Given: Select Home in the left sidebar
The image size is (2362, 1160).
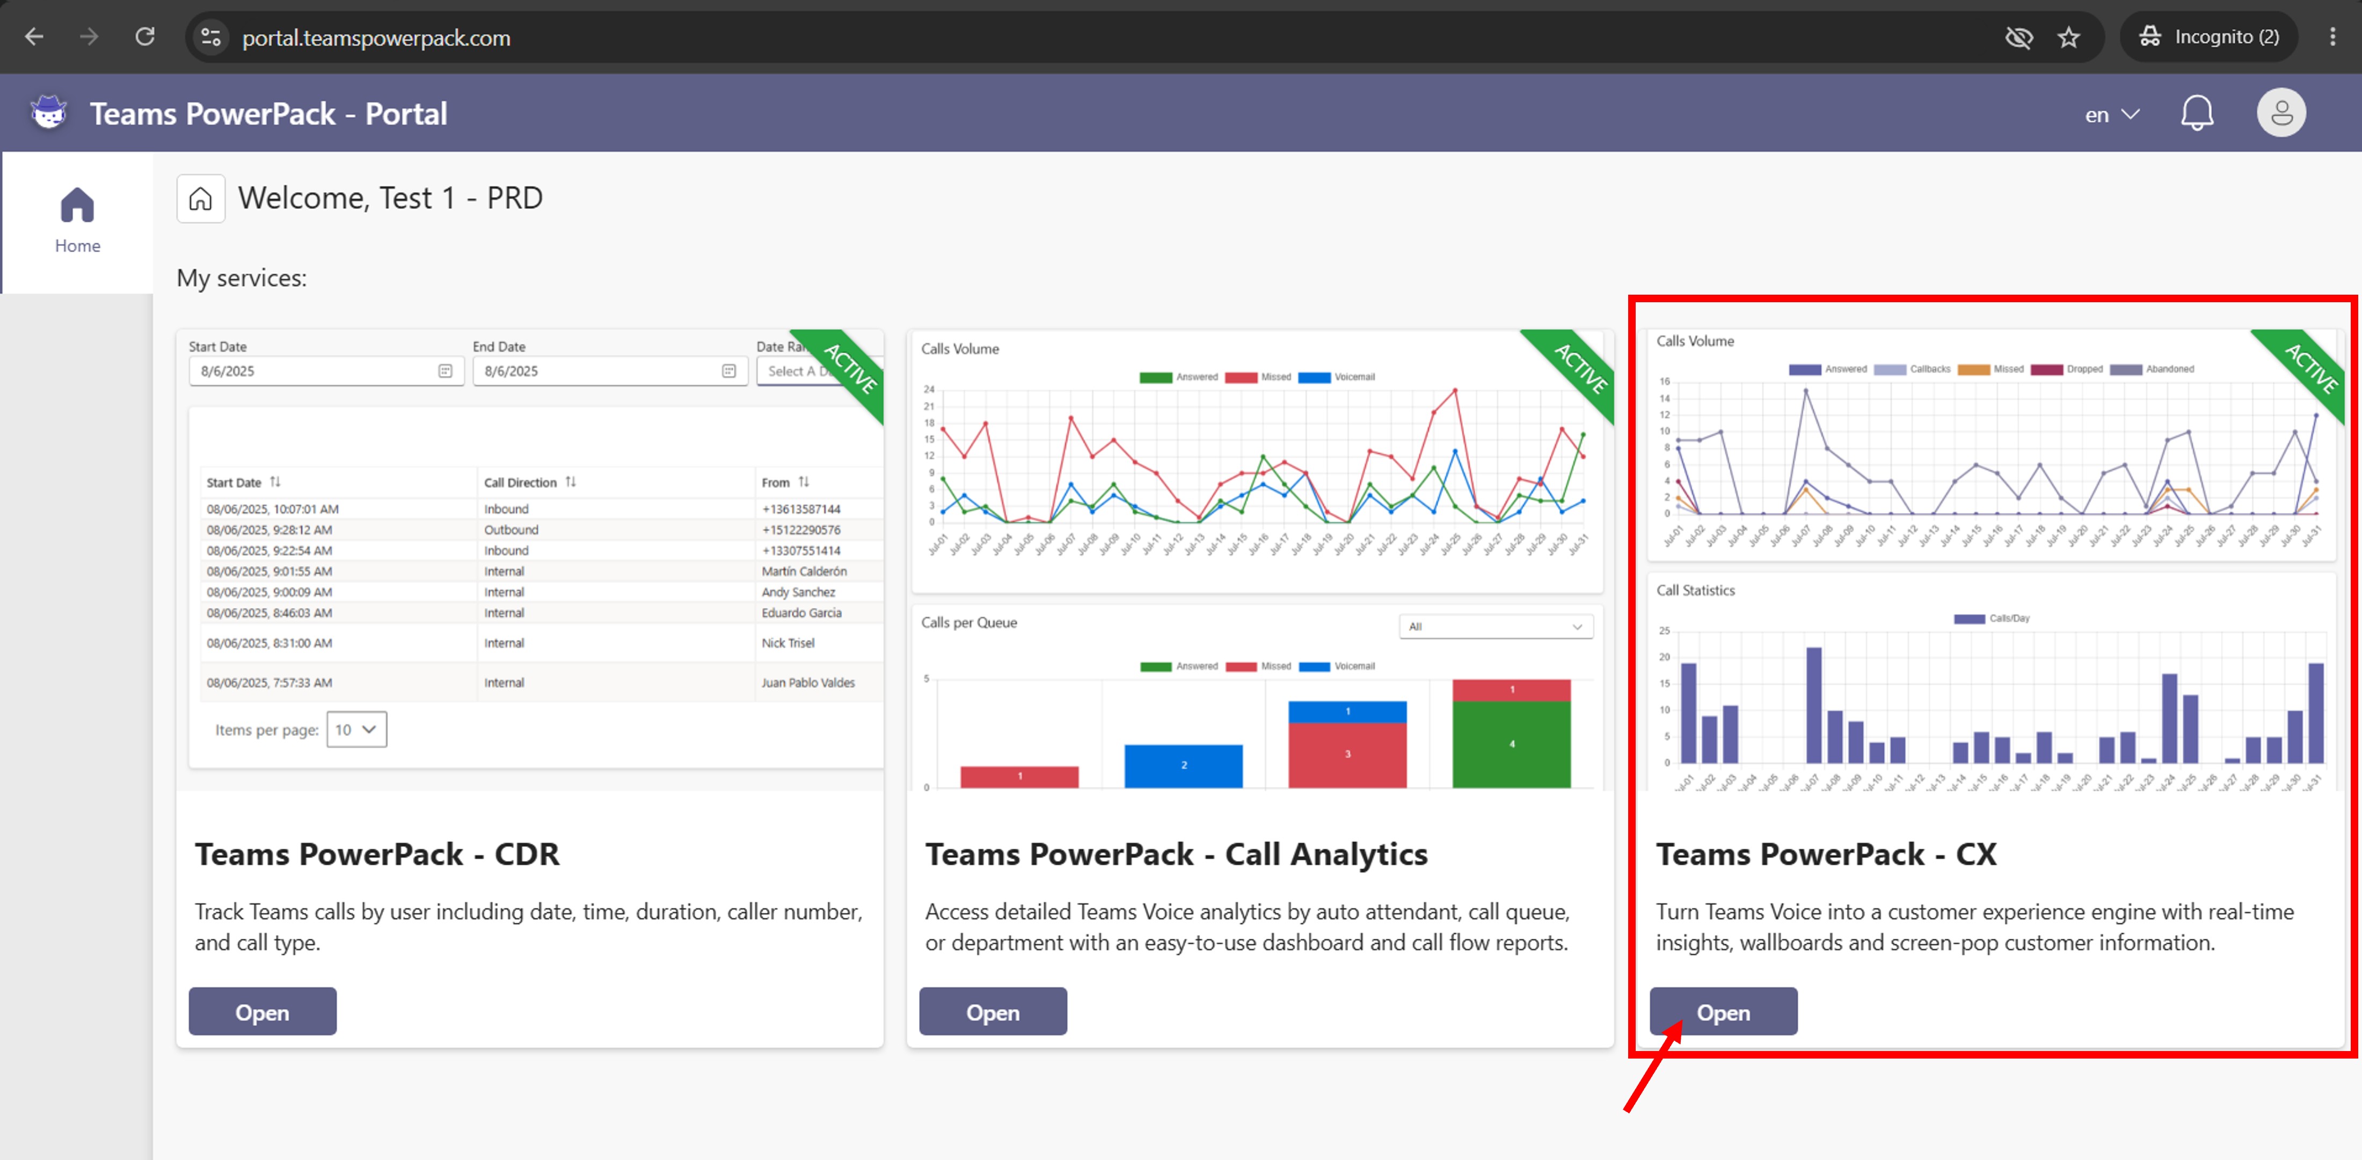Looking at the screenshot, I should (x=78, y=222).
